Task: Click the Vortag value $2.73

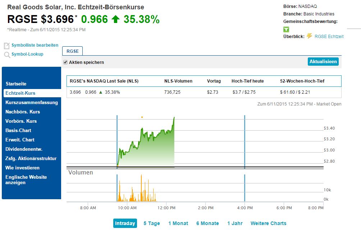Action: 213,92
